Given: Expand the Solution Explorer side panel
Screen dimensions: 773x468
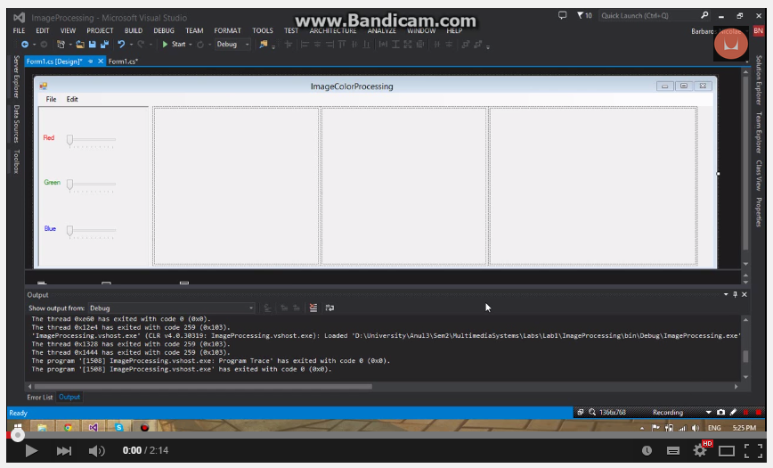Looking at the screenshot, I should pyautogui.click(x=759, y=80).
